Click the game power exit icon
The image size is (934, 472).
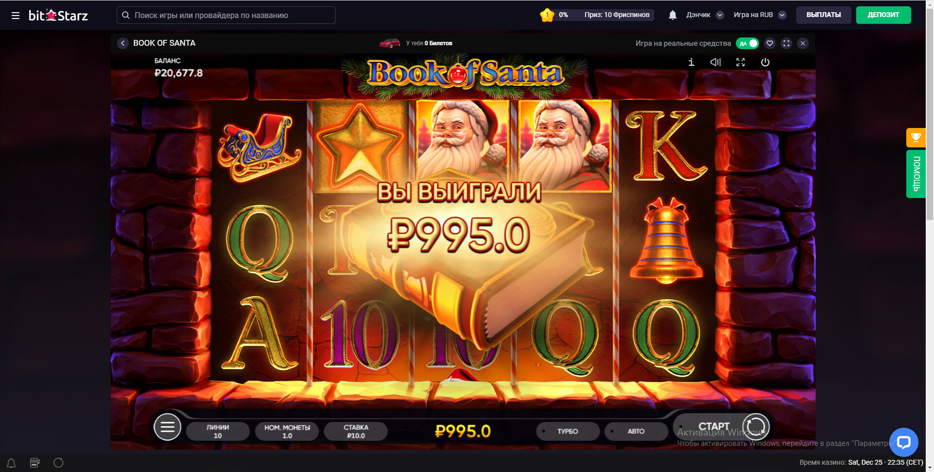(765, 62)
